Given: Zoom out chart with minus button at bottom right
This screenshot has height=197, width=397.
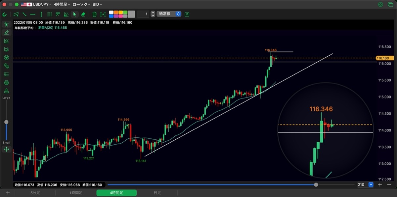Looking at the screenshot, I should pyautogui.click(x=389, y=185).
